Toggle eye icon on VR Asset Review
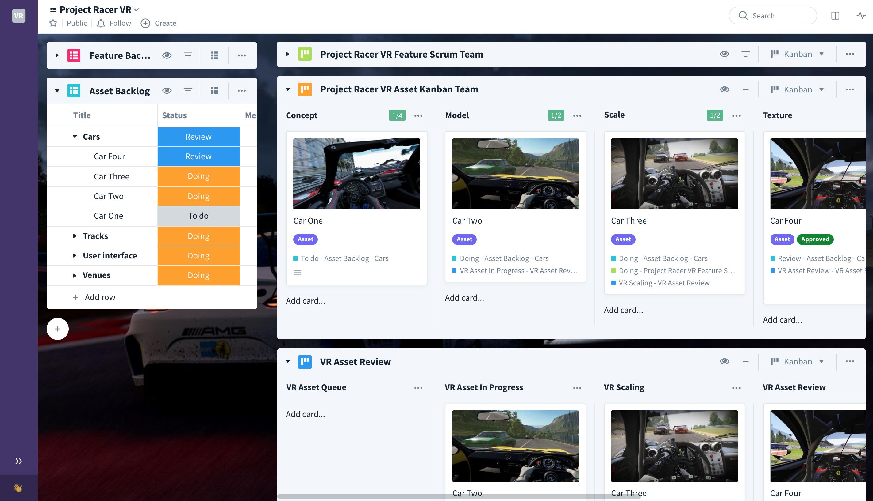The height and width of the screenshot is (501, 873). pyautogui.click(x=724, y=361)
